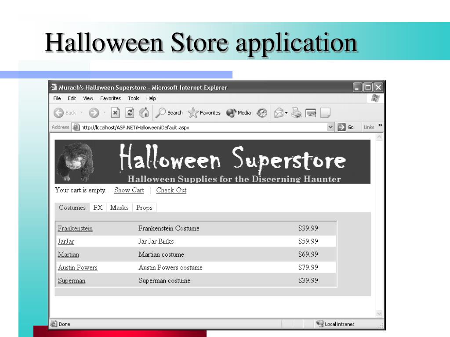Click the Links toolbar label
This screenshot has width=450, height=337.
369,127
